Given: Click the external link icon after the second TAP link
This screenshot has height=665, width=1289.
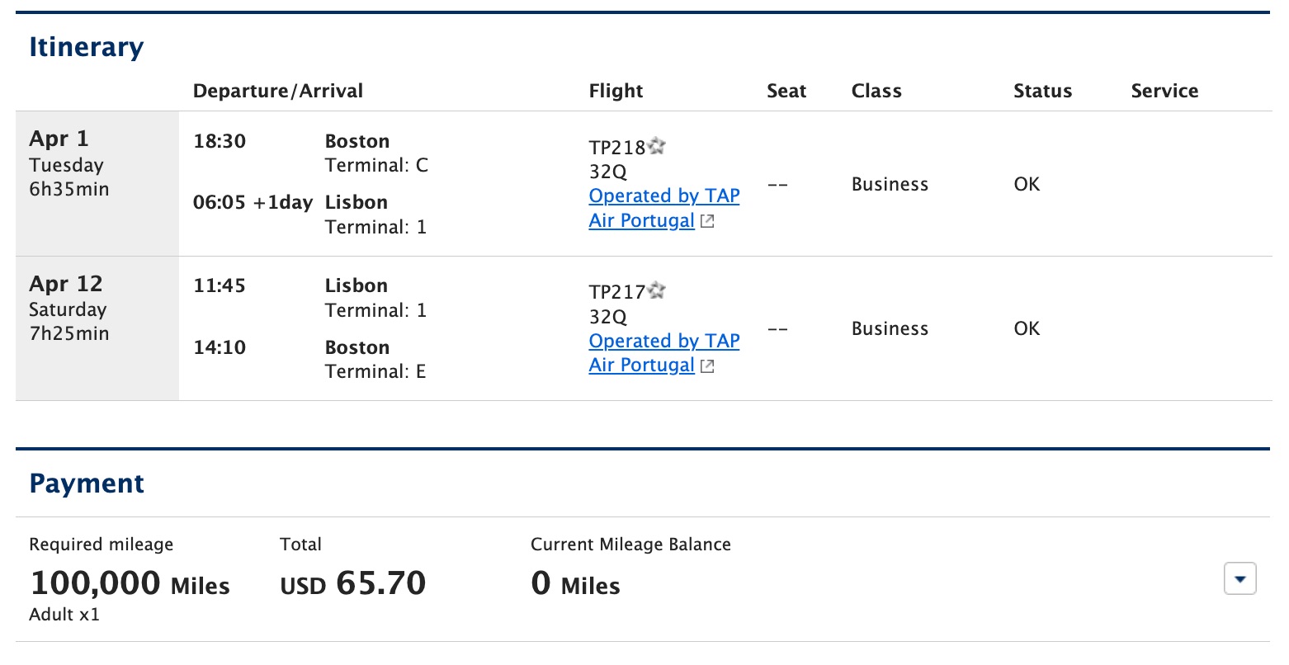Looking at the screenshot, I should click(706, 366).
